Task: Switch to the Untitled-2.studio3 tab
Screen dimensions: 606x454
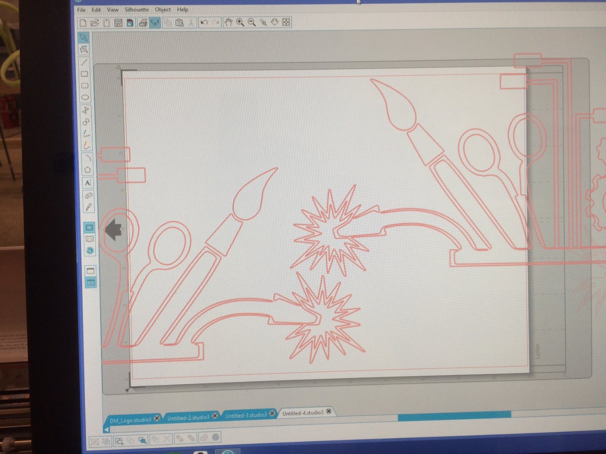Action: [188, 417]
